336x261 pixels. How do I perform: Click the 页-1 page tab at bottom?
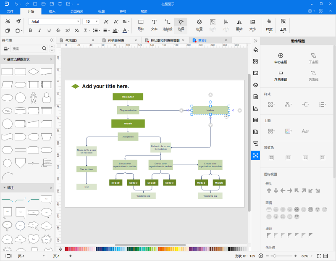point(56,256)
